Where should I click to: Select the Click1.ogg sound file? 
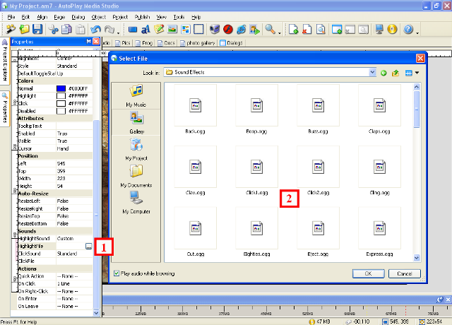pyautogui.click(x=256, y=174)
